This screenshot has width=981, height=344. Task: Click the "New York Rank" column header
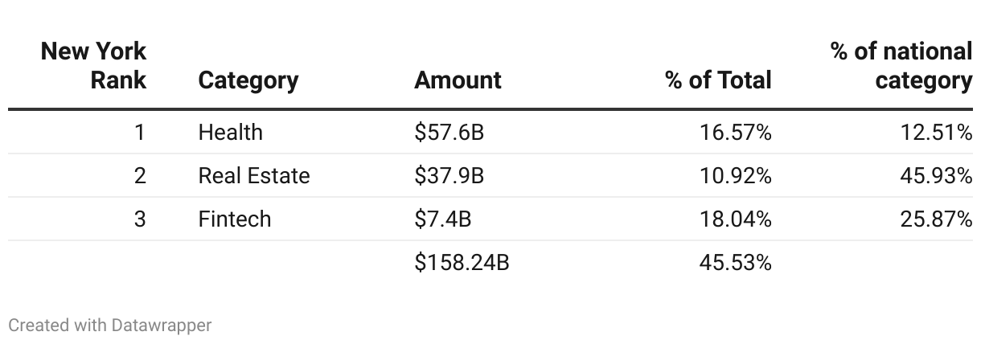point(94,66)
